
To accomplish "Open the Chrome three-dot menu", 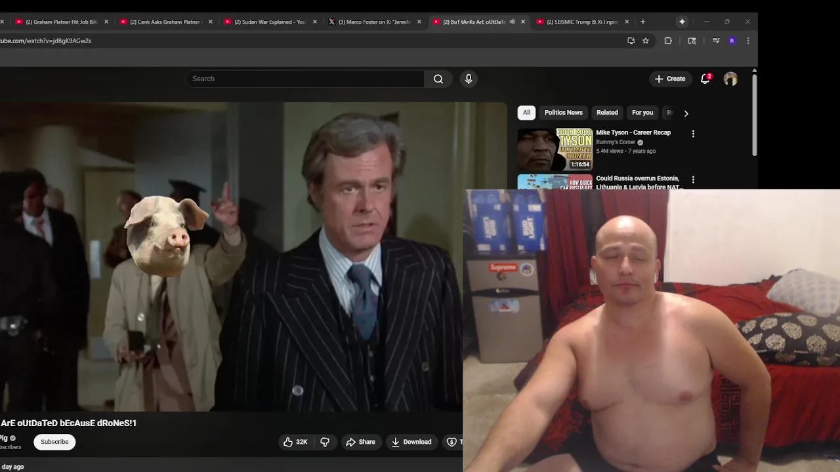I will tap(747, 41).
